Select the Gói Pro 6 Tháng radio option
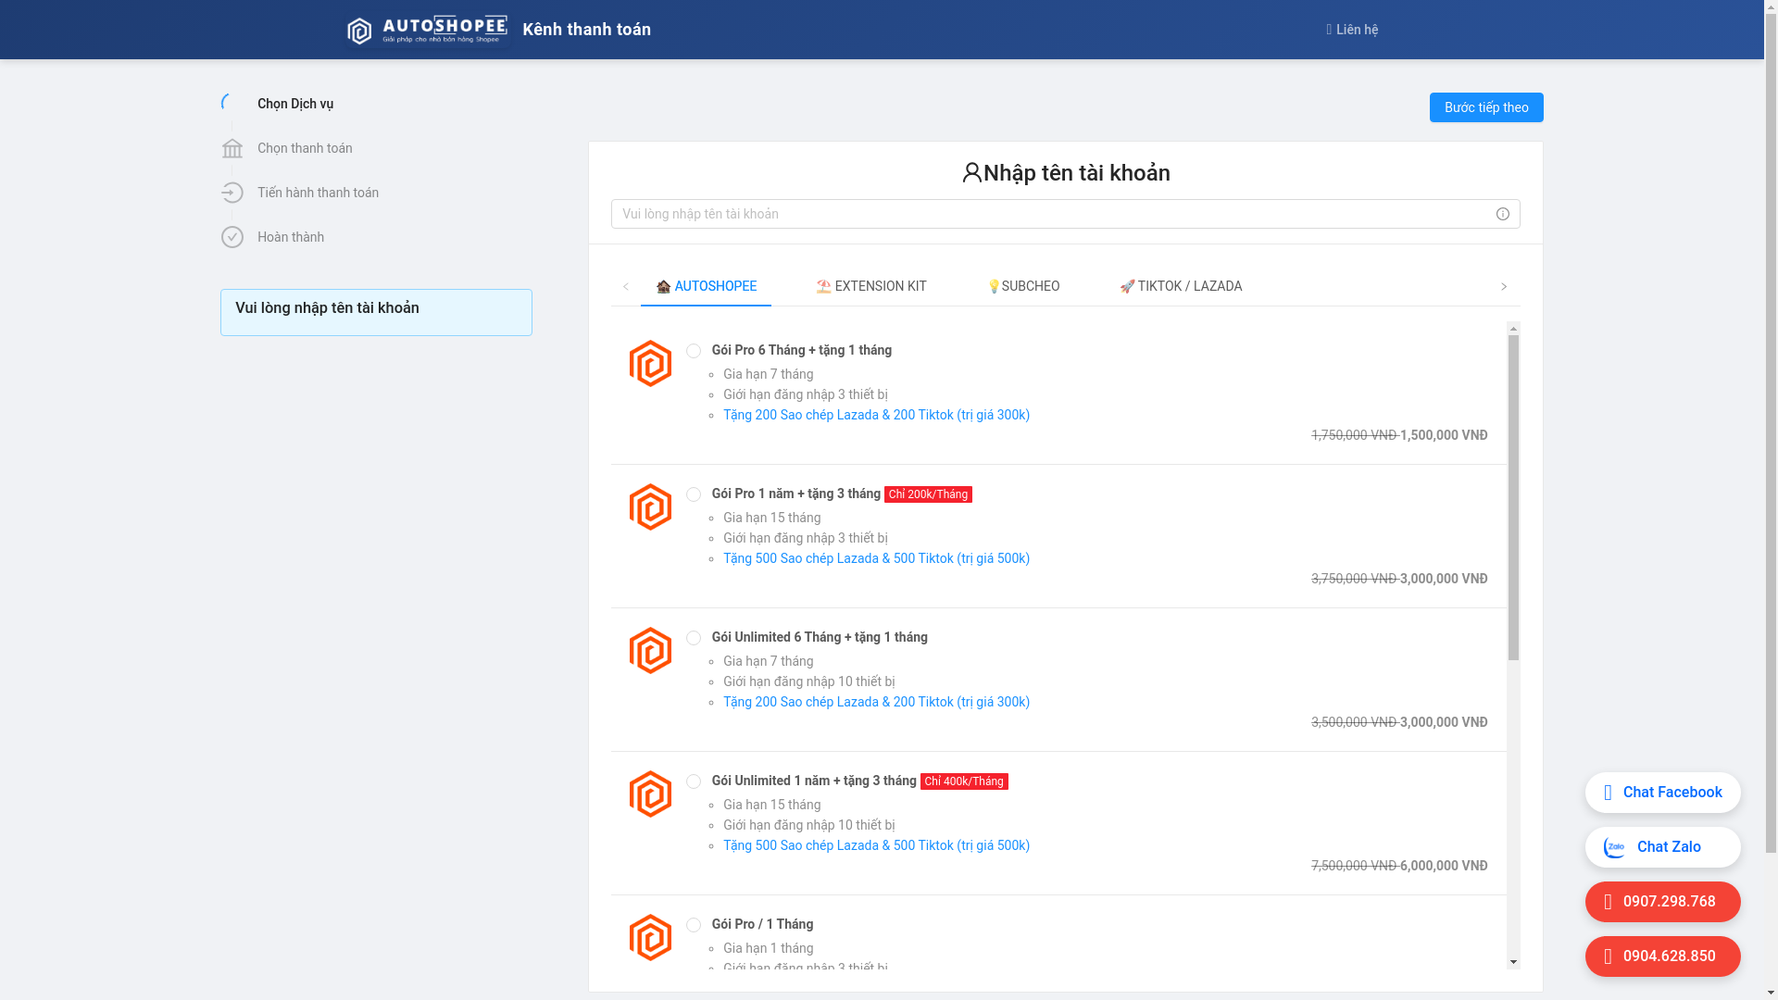The height and width of the screenshot is (1000, 1778). 694,351
